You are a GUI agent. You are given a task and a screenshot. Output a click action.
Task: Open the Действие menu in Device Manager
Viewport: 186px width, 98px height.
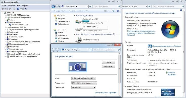[x=12, y=6]
